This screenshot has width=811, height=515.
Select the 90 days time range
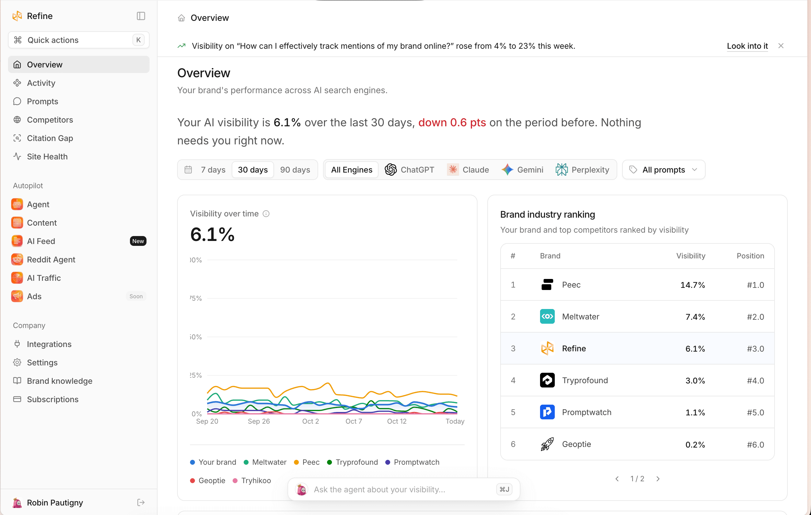coord(295,170)
